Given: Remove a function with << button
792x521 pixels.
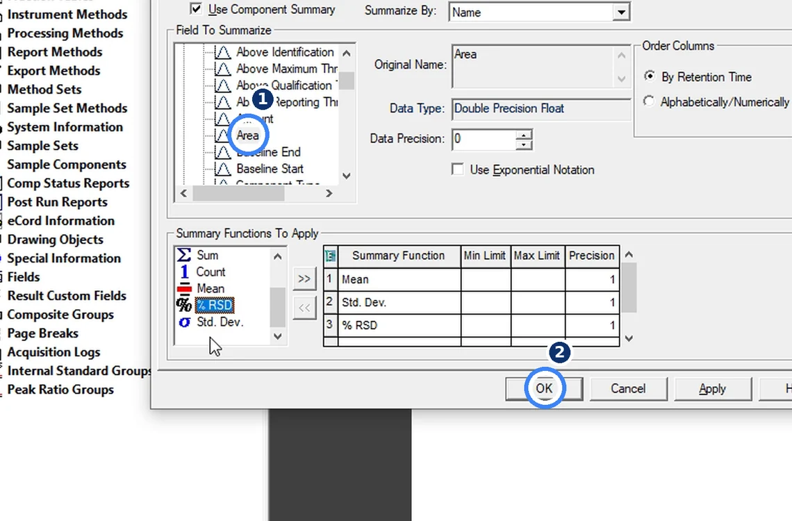Looking at the screenshot, I should (x=304, y=308).
